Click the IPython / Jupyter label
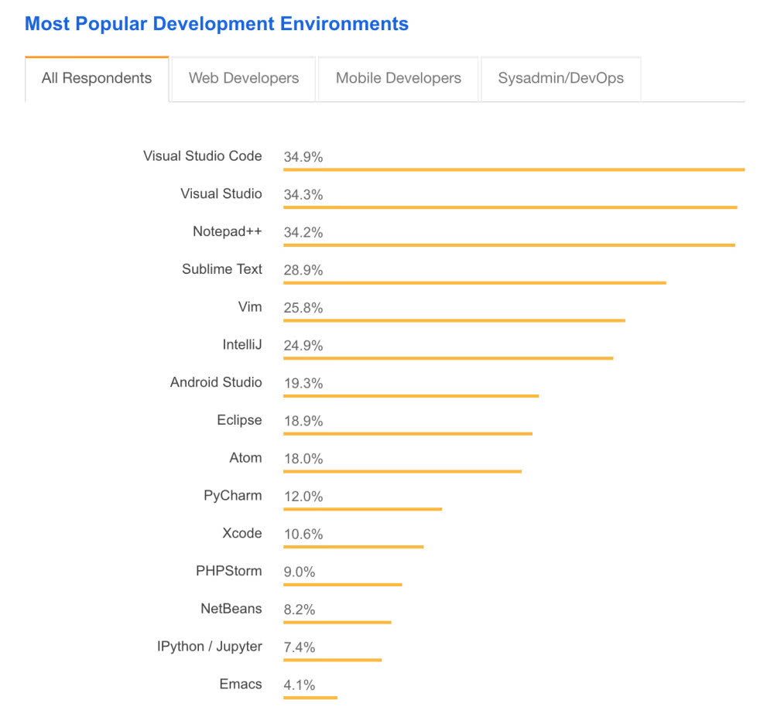This screenshot has height=707, width=774. tap(209, 647)
